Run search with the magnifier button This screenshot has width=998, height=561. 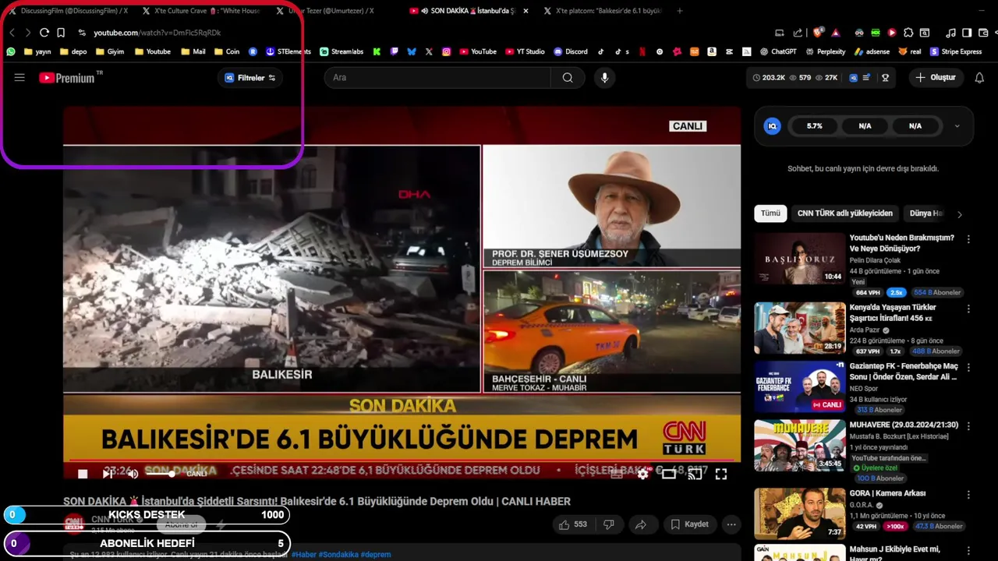pyautogui.click(x=568, y=77)
